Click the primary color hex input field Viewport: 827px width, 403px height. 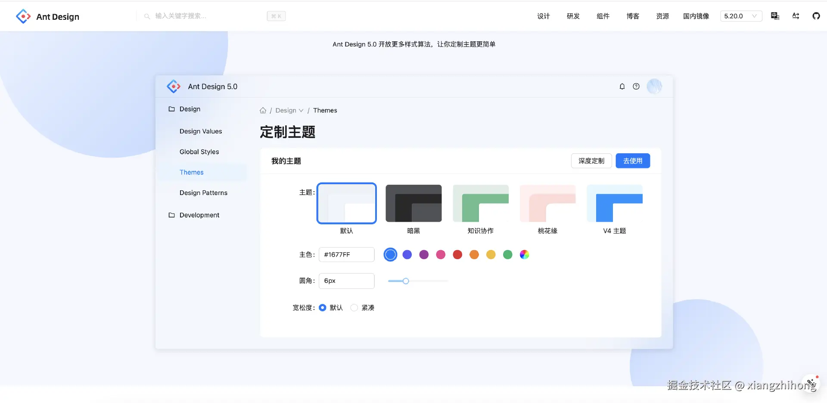coord(347,254)
